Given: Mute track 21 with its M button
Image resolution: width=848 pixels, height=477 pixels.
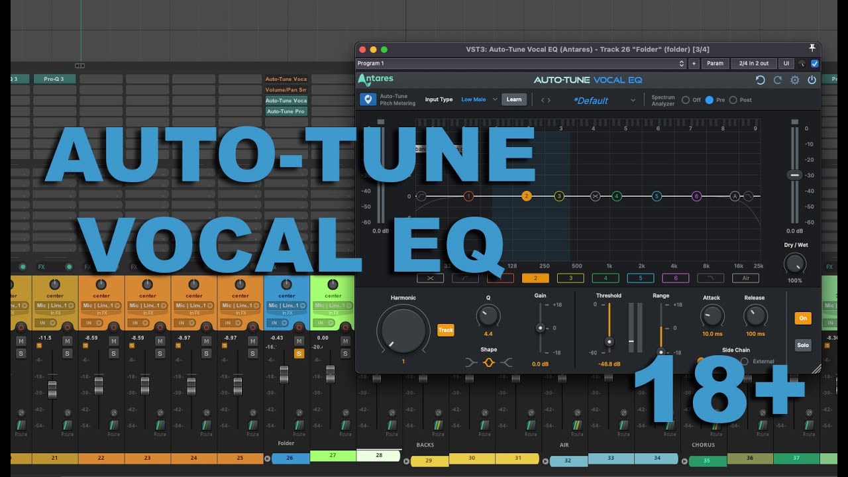Looking at the screenshot, I should click(x=67, y=341).
